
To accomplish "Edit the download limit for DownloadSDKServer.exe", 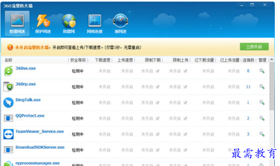I will point(158,150).
